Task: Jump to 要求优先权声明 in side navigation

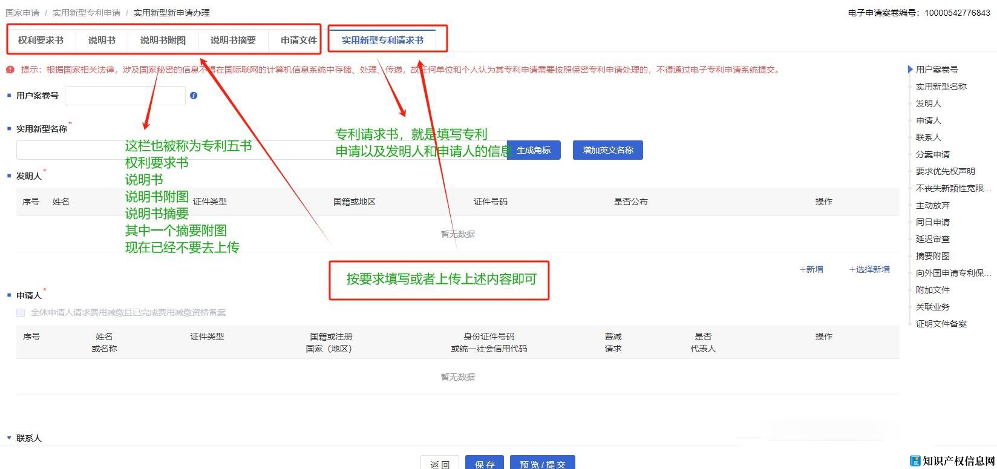Action: (x=945, y=171)
